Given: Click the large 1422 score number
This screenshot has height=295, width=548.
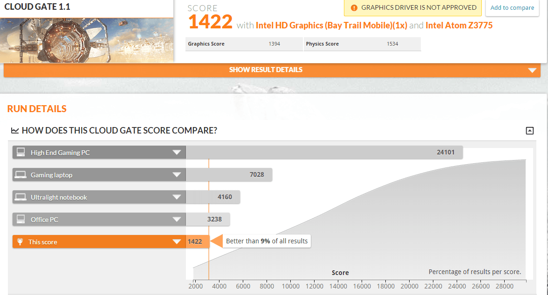Looking at the screenshot, I should 211,22.
